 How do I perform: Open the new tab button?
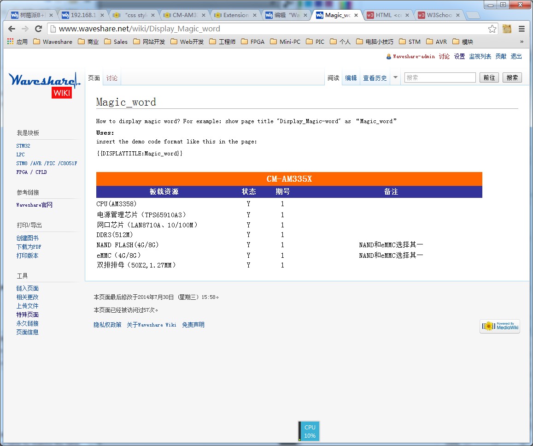point(473,15)
